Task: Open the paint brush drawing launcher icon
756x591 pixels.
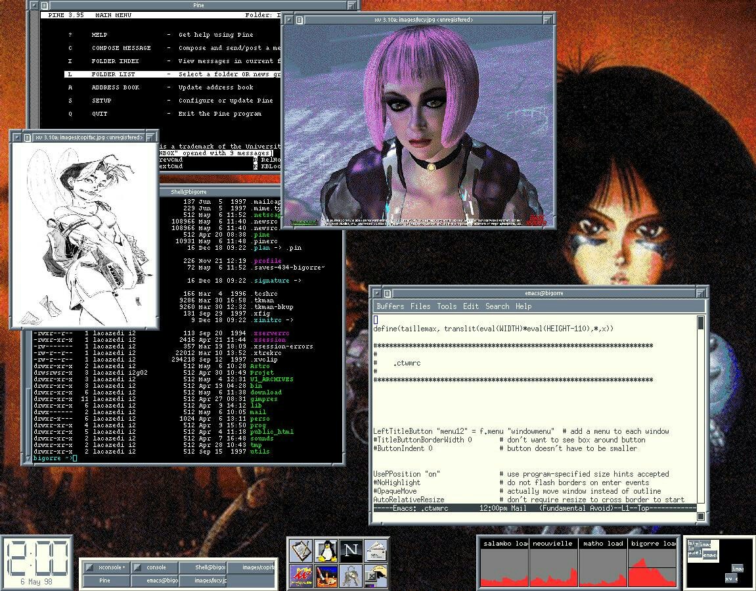Action: click(x=326, y=576)
